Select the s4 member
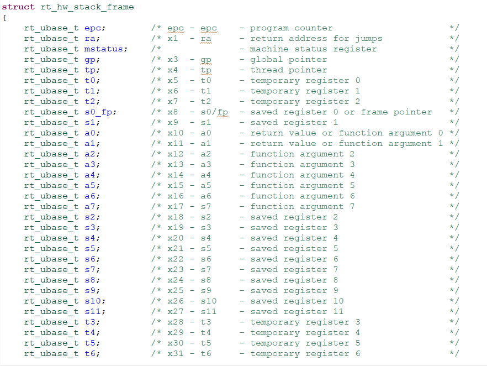The height and width of the screenshot is (366, 487). [90, 238]
